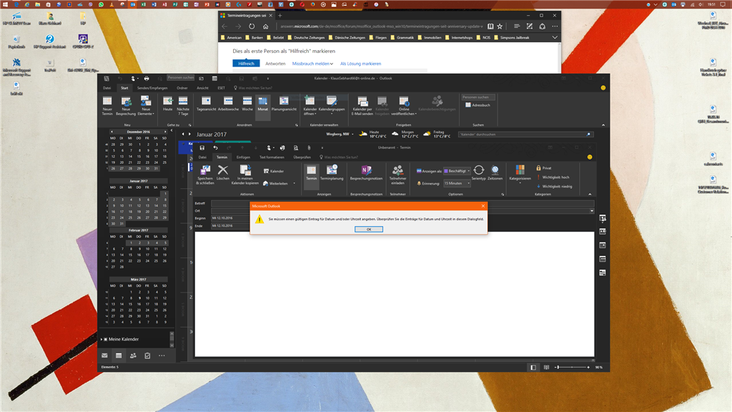Toggle Privat for the appointment
This screenshot has width=732, height=412.
[x=544, y=168]
